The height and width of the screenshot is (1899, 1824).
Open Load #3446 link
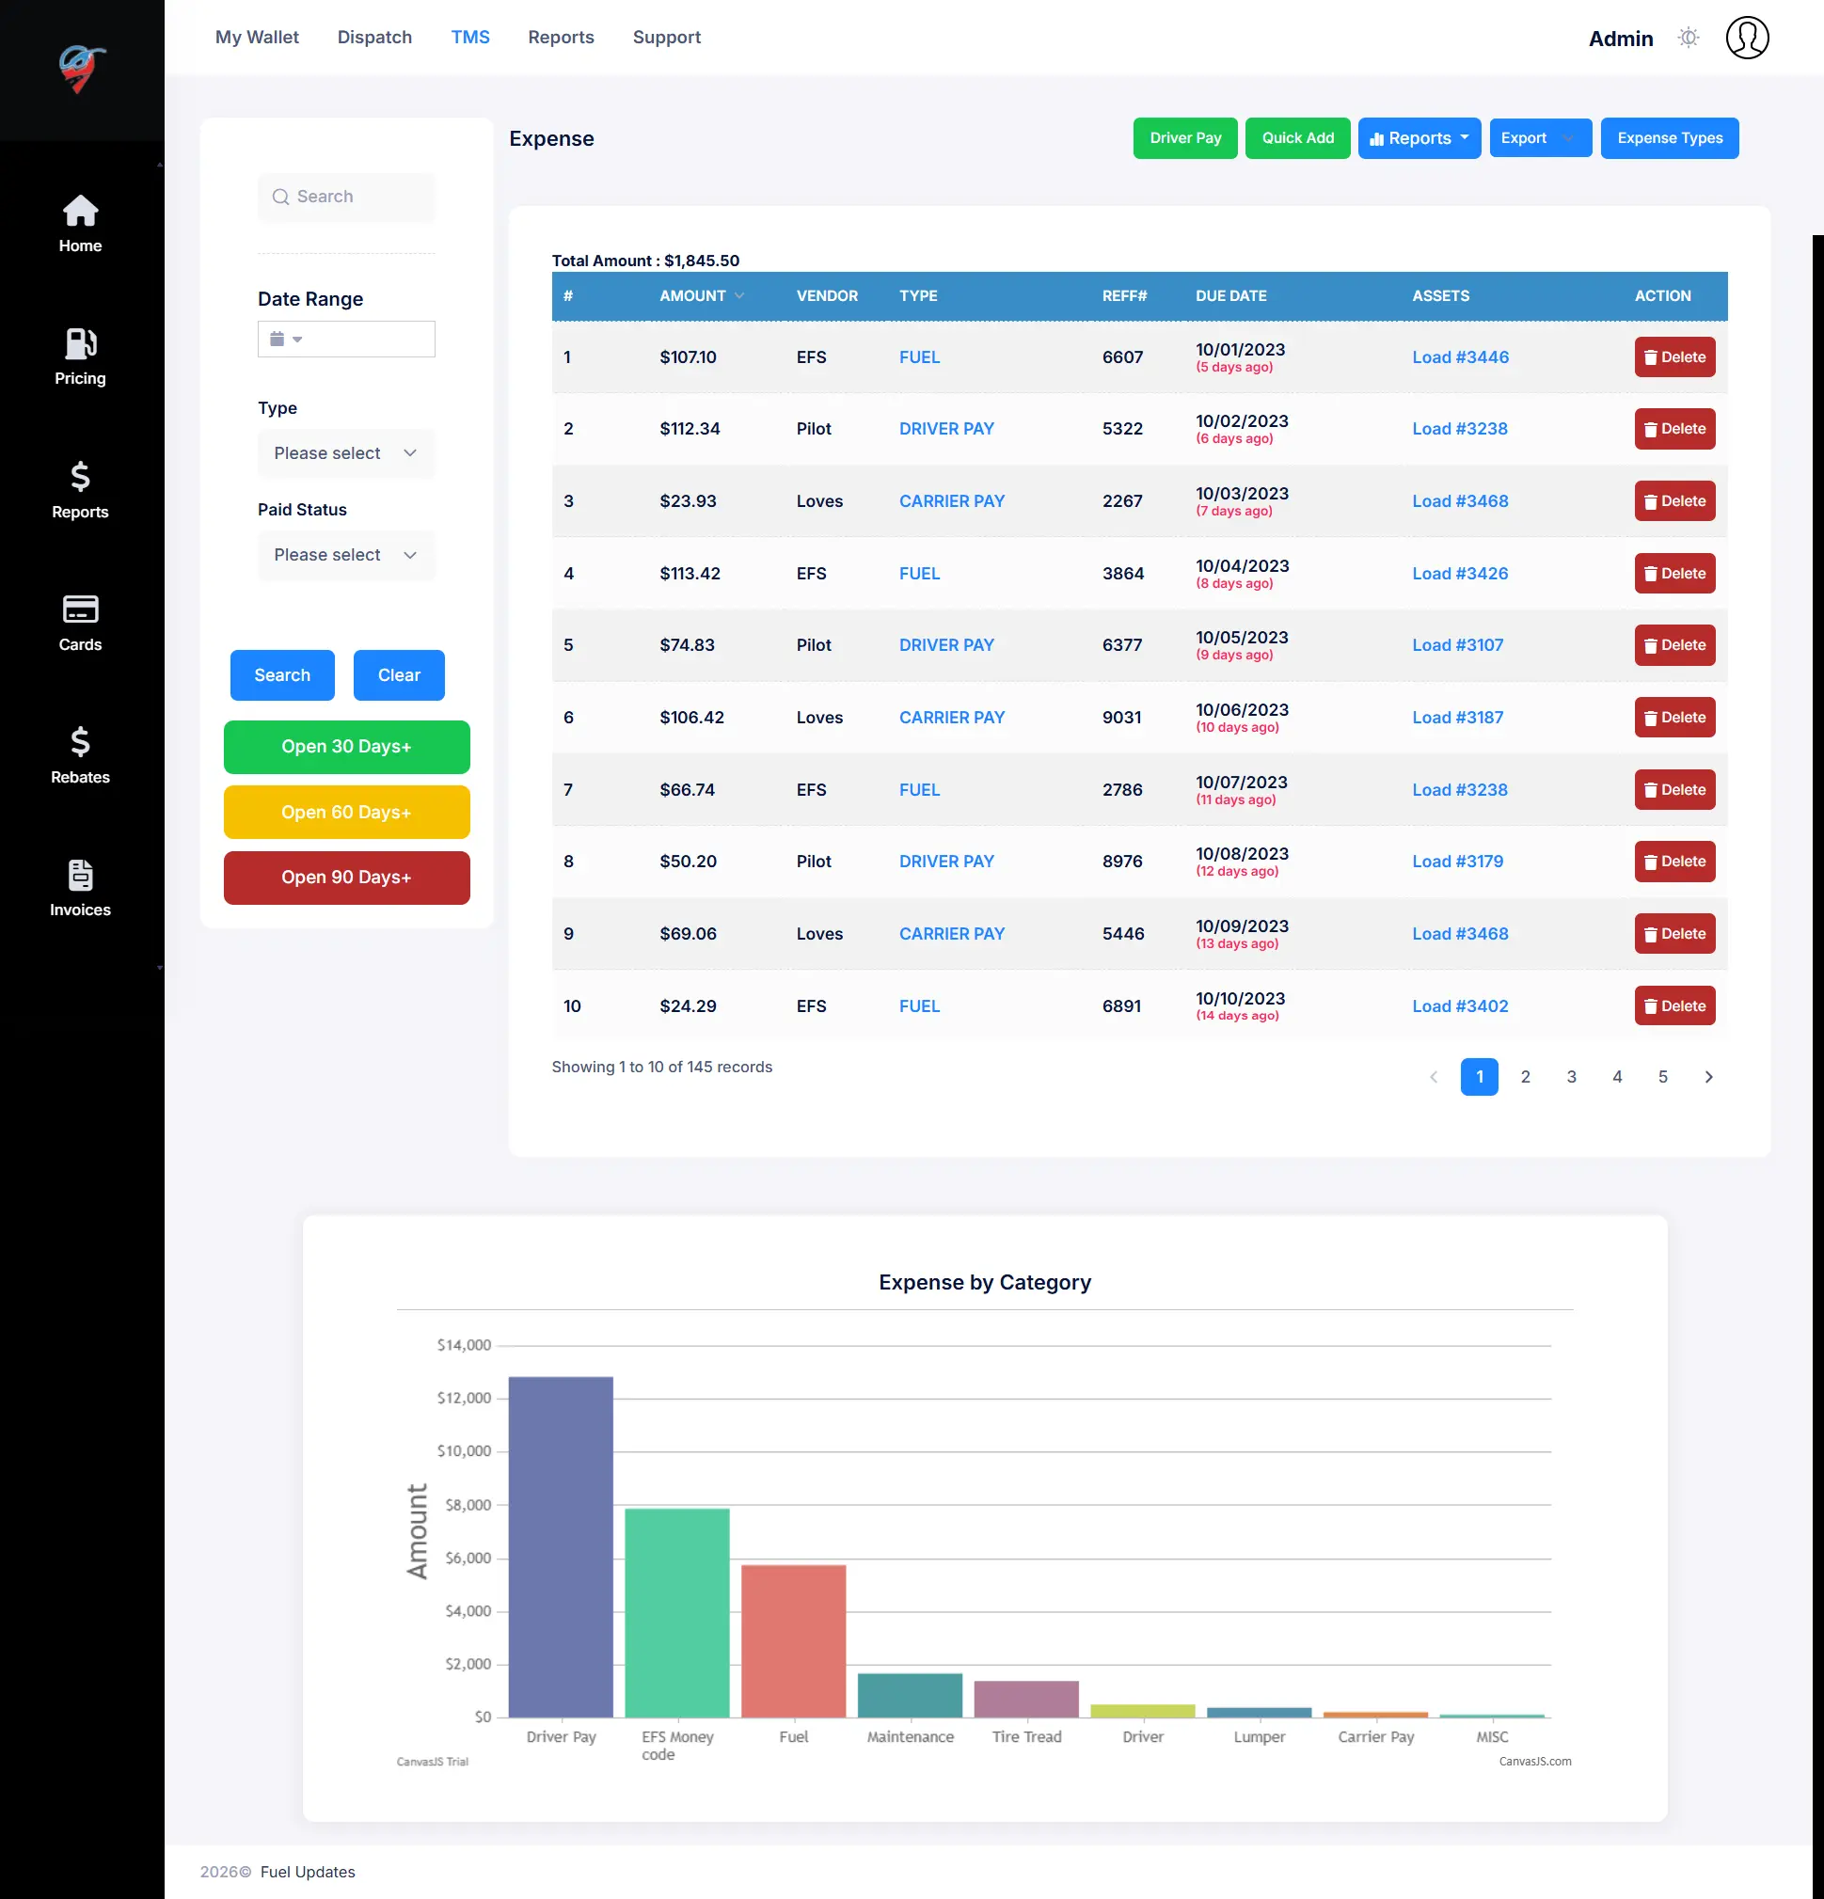1460,357
